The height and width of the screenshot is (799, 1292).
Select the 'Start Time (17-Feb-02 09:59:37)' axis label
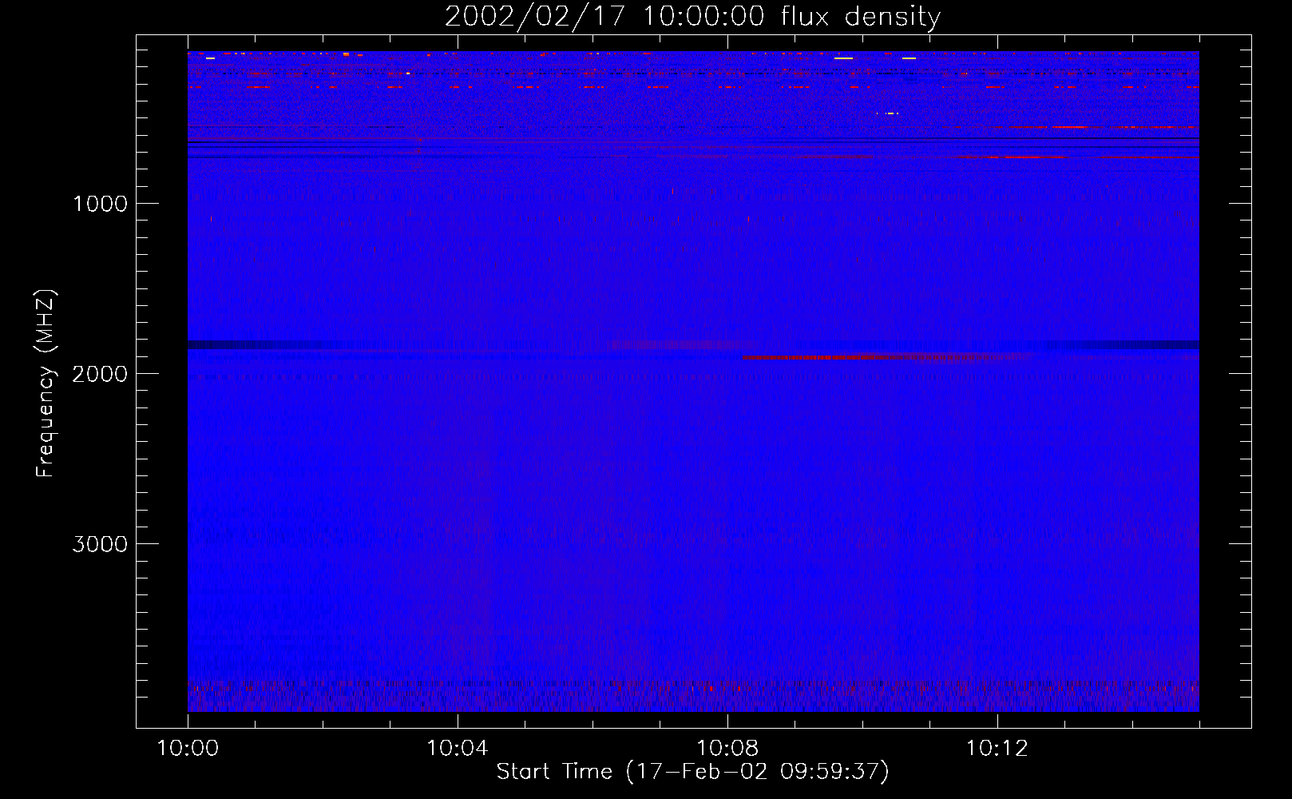(692, 772)
